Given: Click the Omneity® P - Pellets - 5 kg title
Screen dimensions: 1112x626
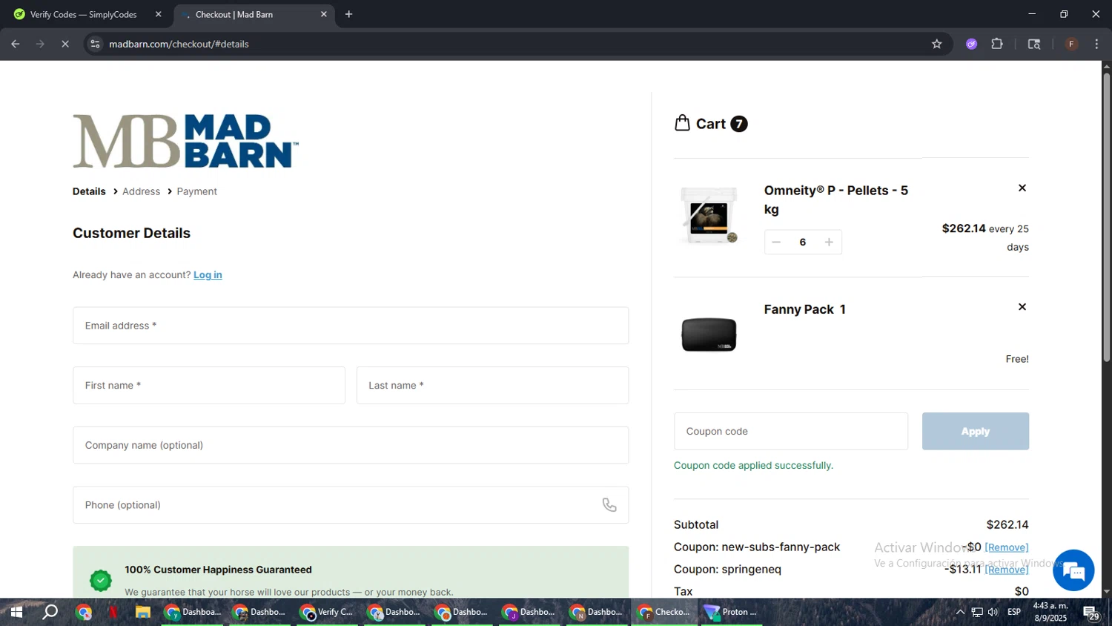Looking at the screenshot, I should click(x=836, y=200).
